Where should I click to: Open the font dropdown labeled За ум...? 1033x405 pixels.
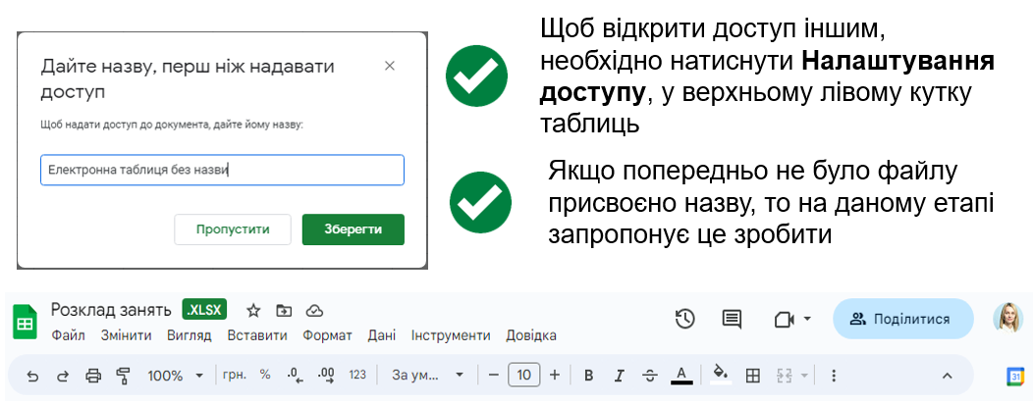[427, 376]
